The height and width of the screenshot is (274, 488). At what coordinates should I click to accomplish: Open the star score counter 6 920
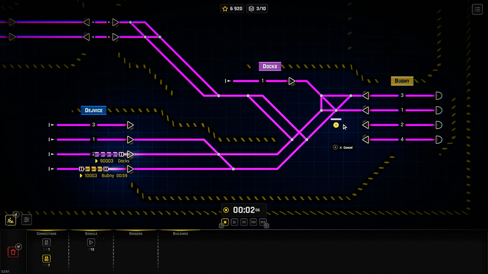click(x=232, y=8)
